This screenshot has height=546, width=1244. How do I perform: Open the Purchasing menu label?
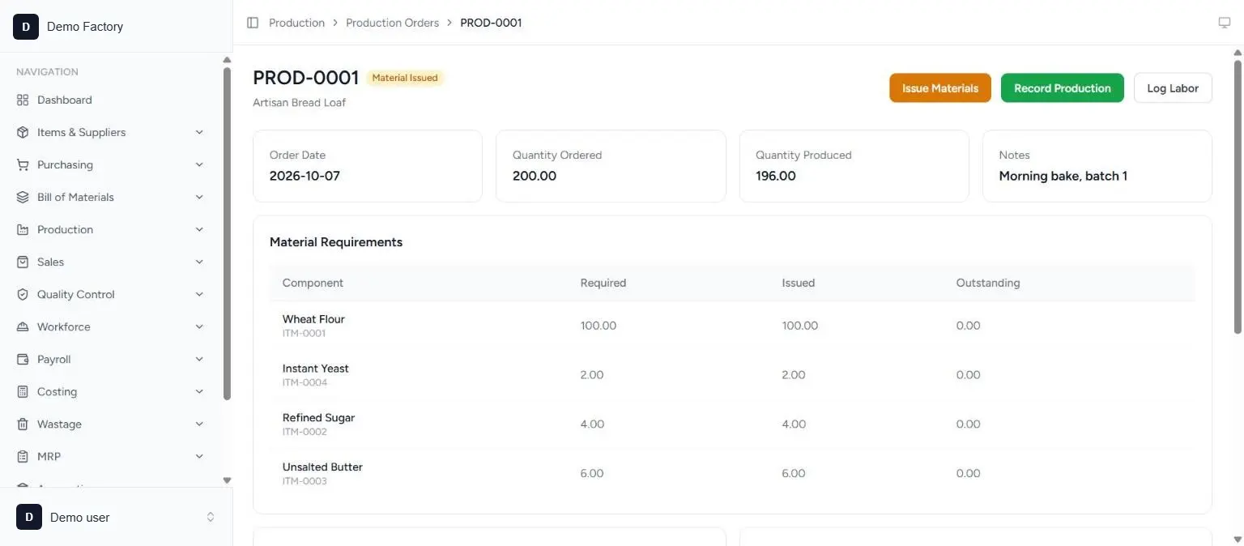click(65, 164)
